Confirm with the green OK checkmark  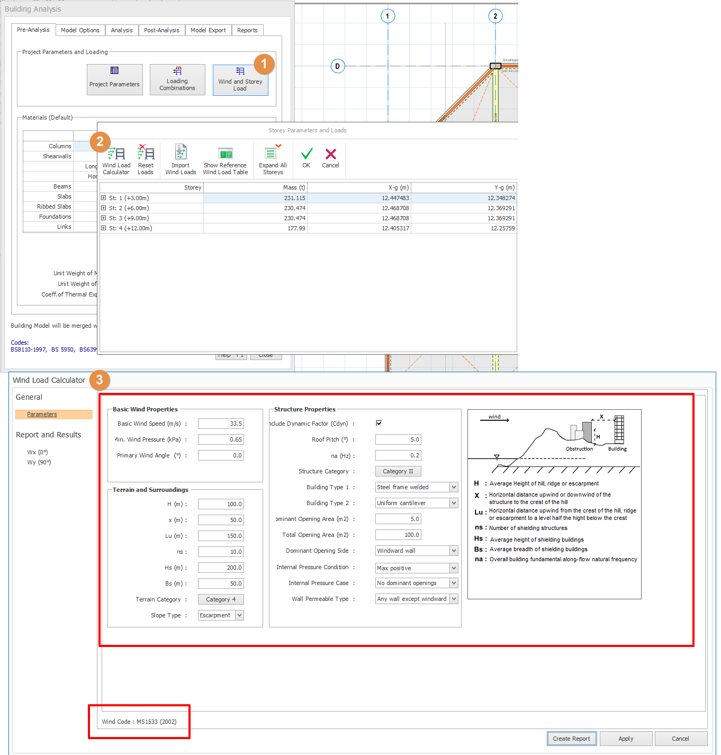click(x=307, y=157)
